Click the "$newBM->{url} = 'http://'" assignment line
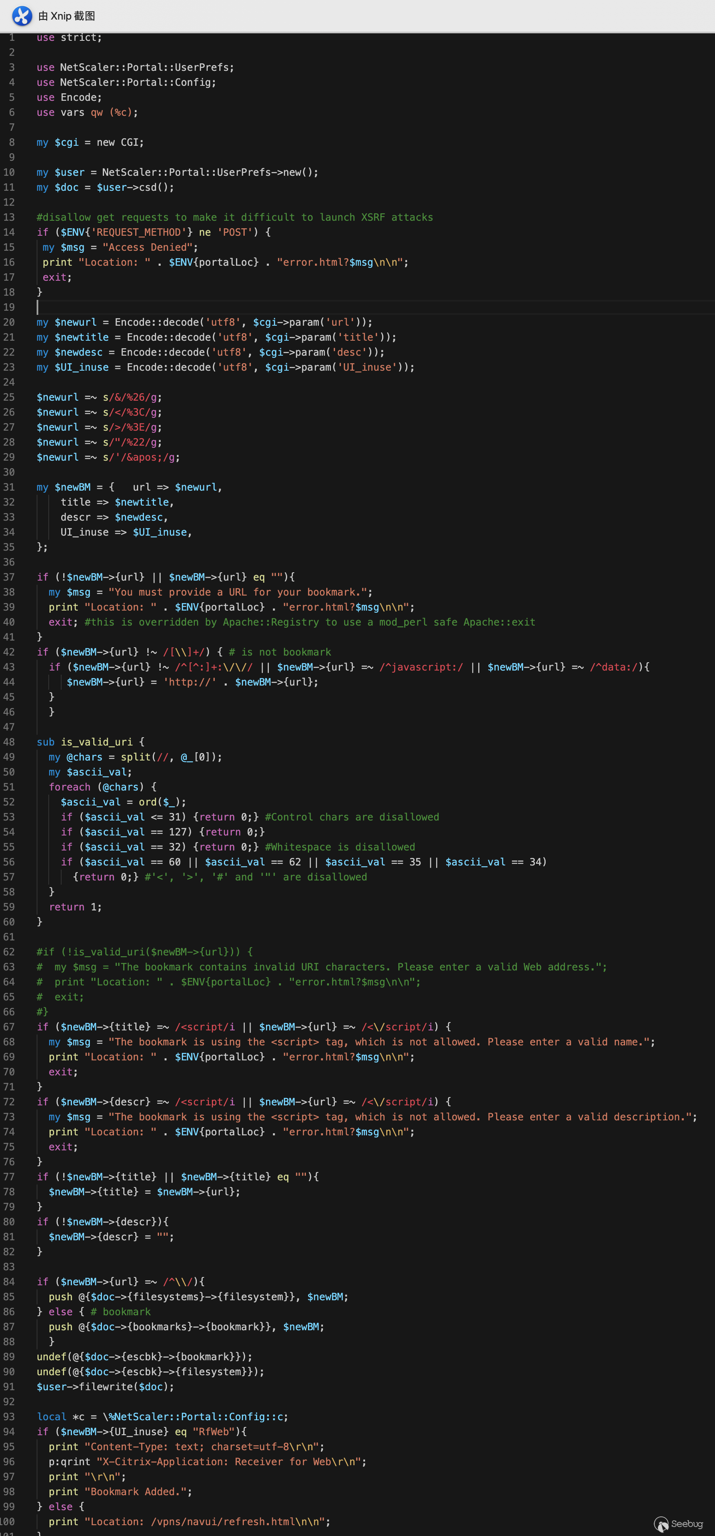Screen dimensions: 715x1536 [x=192, y=682]
